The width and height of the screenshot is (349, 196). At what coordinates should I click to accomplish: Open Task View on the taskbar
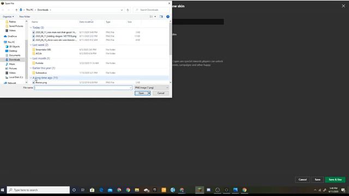pos(83,190)
